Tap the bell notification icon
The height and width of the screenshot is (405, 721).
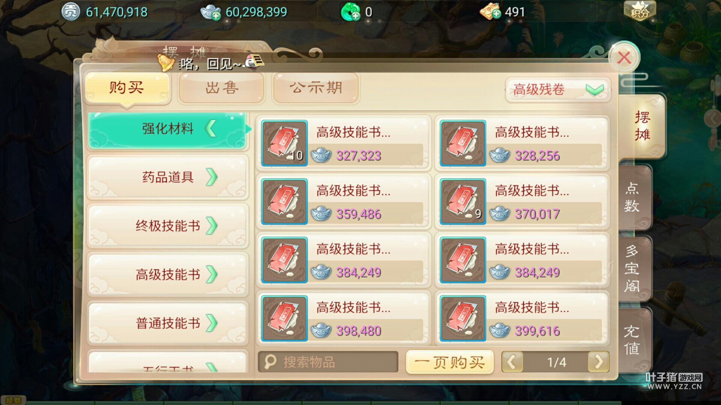tap(165, 63)
